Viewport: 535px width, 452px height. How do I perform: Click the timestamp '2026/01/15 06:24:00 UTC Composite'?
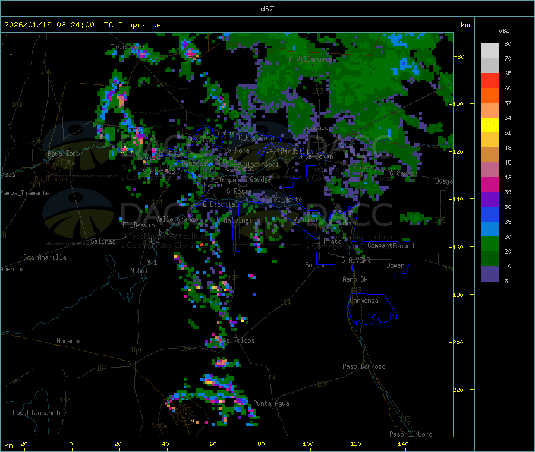82,25
